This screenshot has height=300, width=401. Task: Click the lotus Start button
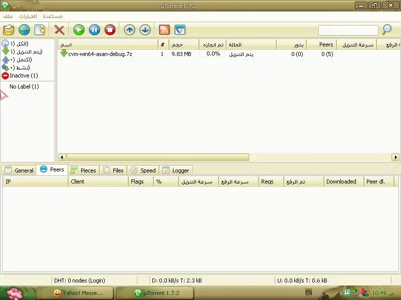pos(15,293)
